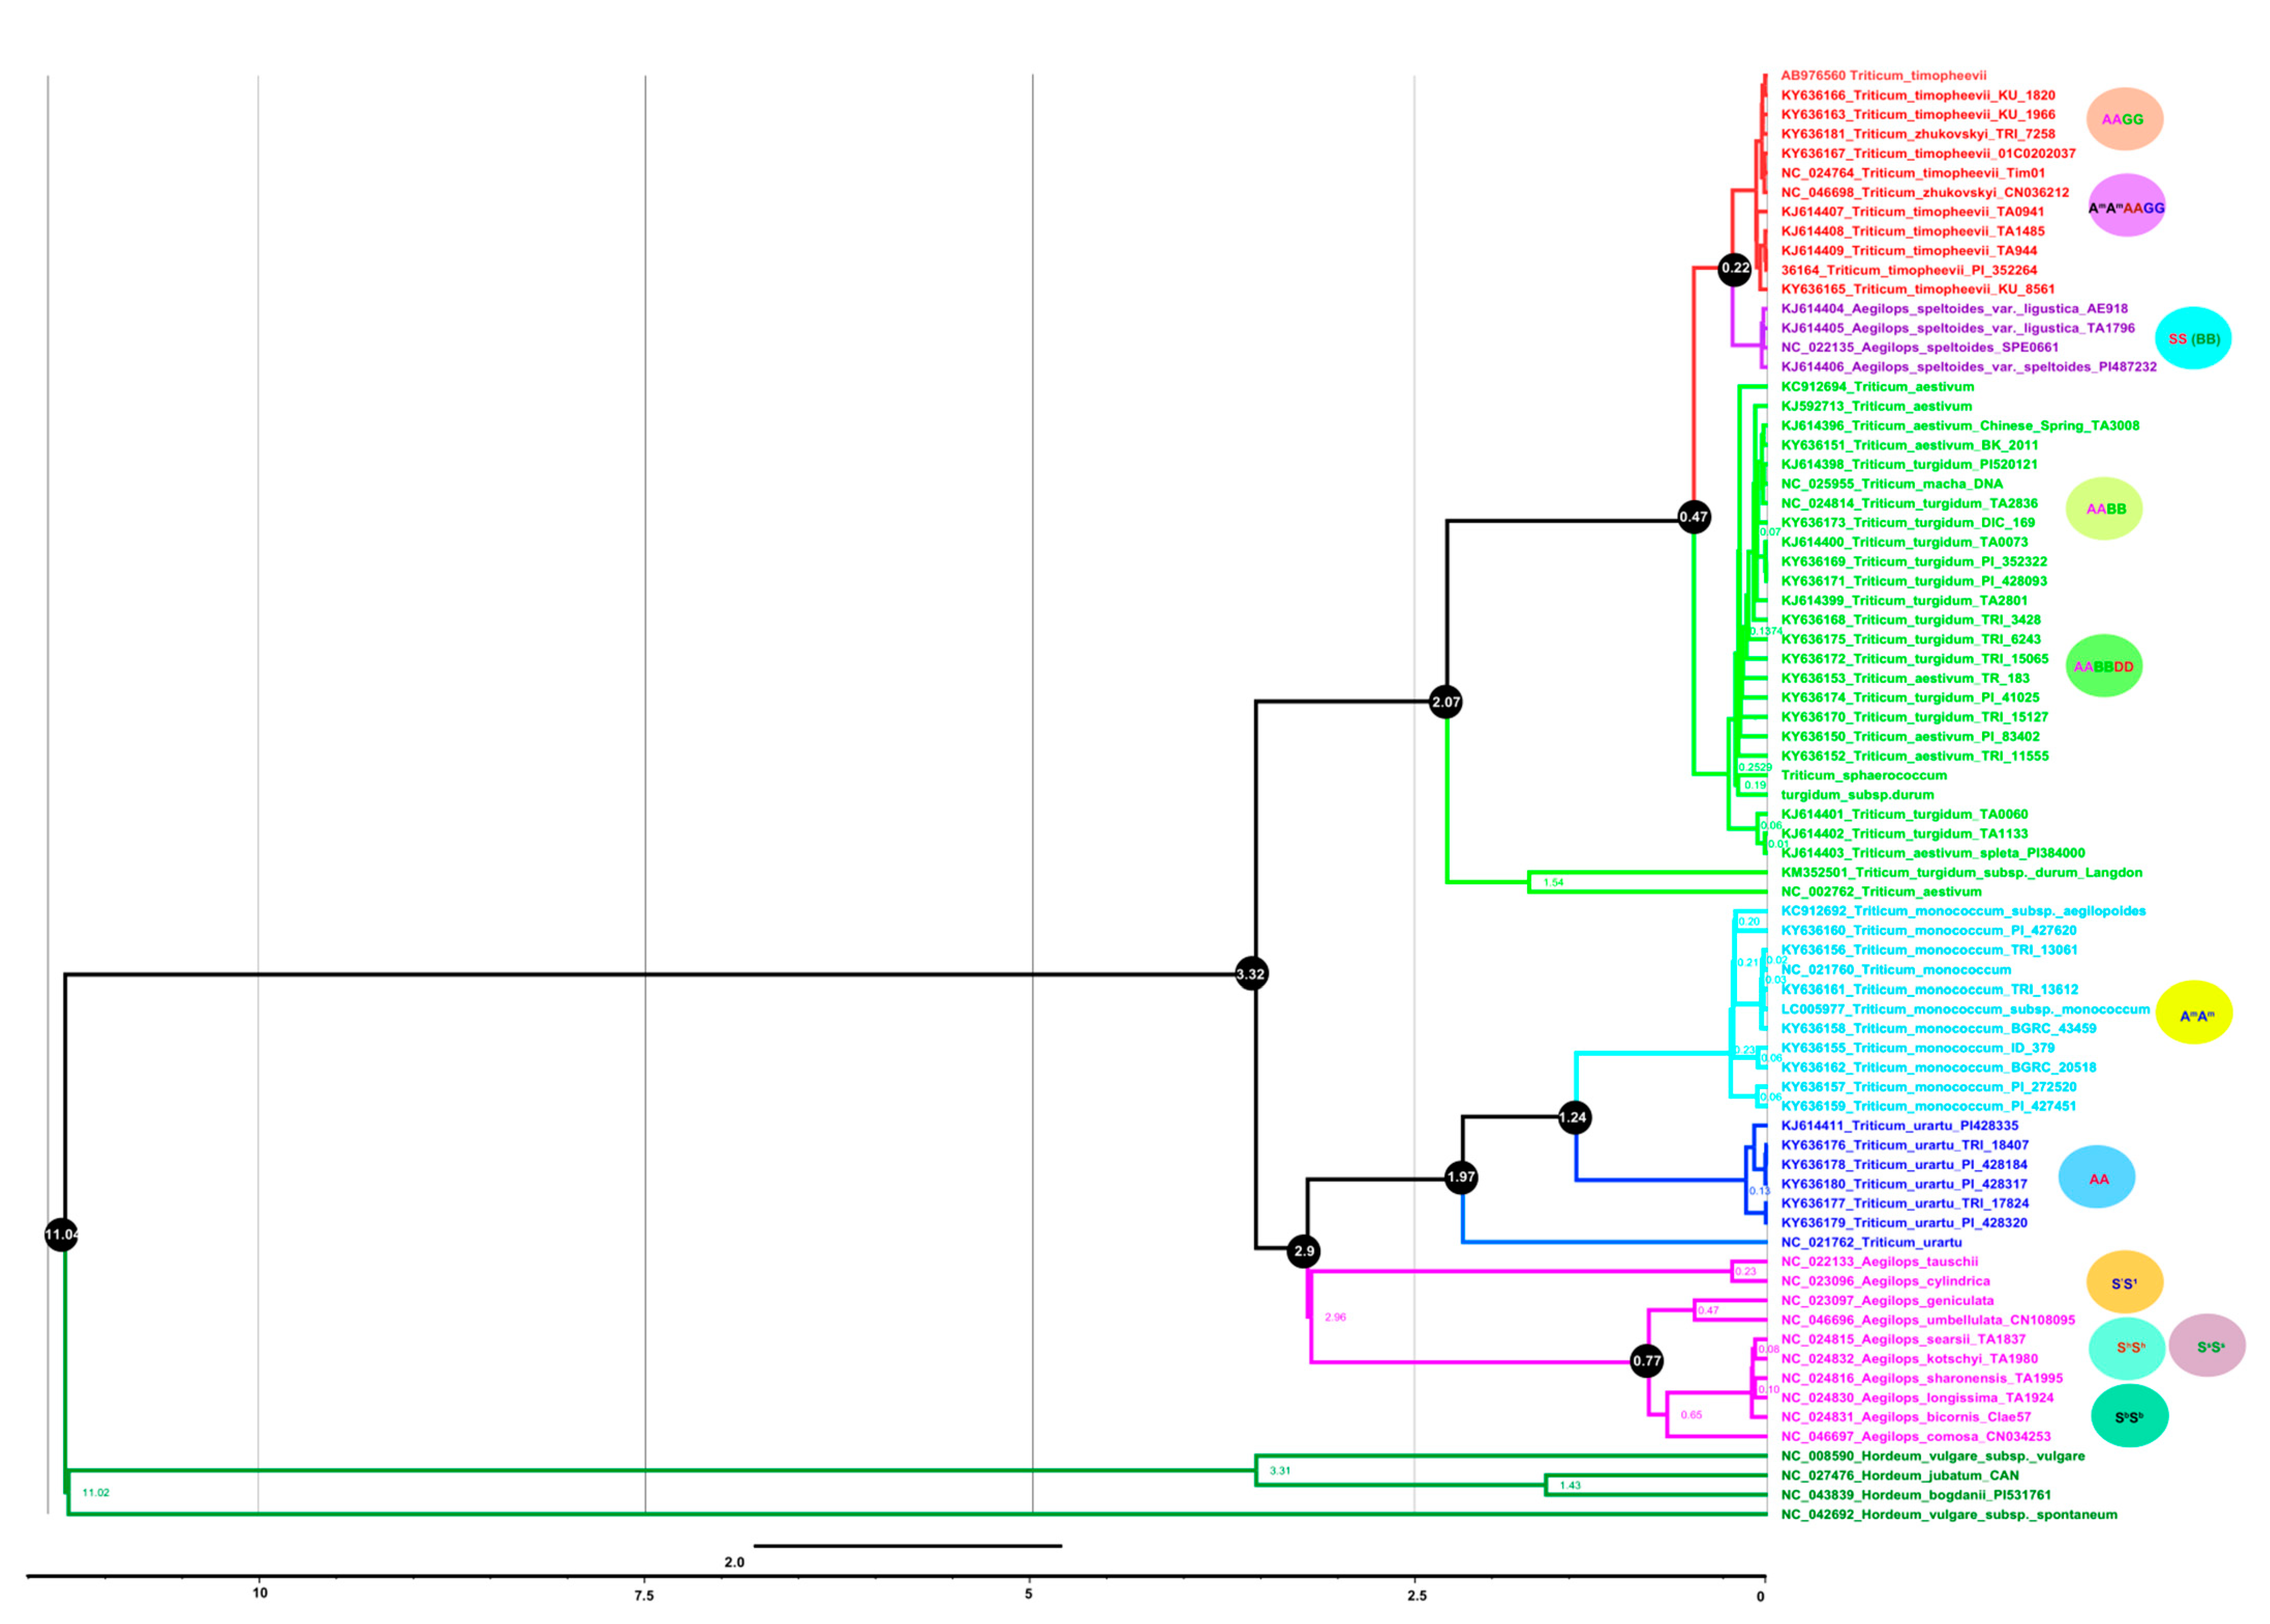Select the light blue AA genome oval
This screenshot has width=2270, height=1624.
[x=2097, y=1178]
